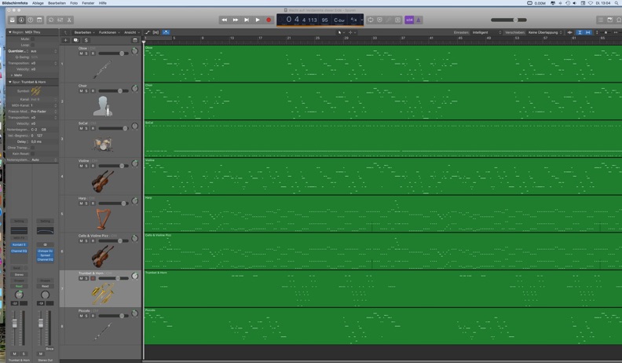622x363 pixels.
Task: Click the Oboe instrument icon
Action: point(102,69)
